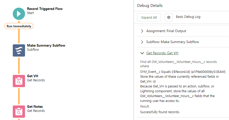Viewport: 229px width, 120px height.
Task: Open the Get Notes Get Records icon
Action: [x=19, y=112]
